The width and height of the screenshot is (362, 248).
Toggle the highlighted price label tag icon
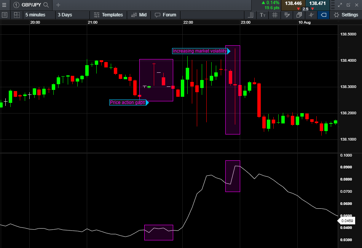[324, 15]
